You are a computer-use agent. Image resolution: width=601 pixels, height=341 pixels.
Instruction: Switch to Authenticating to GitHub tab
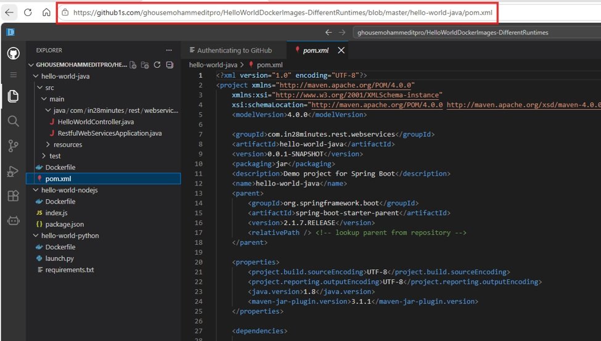tap(234, 50)
